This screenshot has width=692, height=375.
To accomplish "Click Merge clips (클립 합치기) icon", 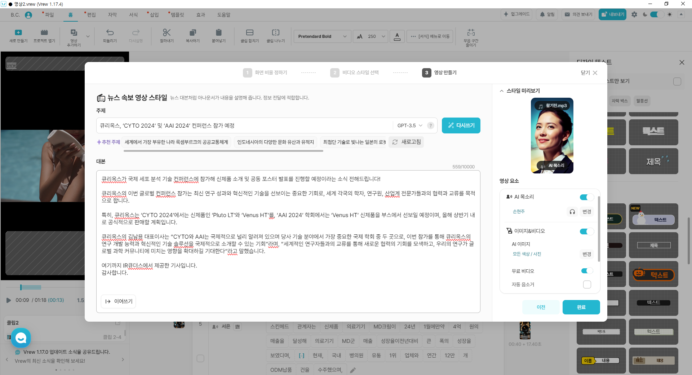I will pyautogui.click(x=250, y=32).
